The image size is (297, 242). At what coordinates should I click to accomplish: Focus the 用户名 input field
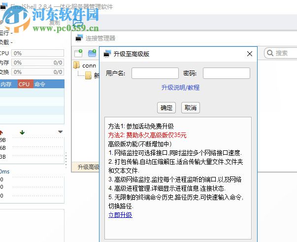[x=155, y=73]
